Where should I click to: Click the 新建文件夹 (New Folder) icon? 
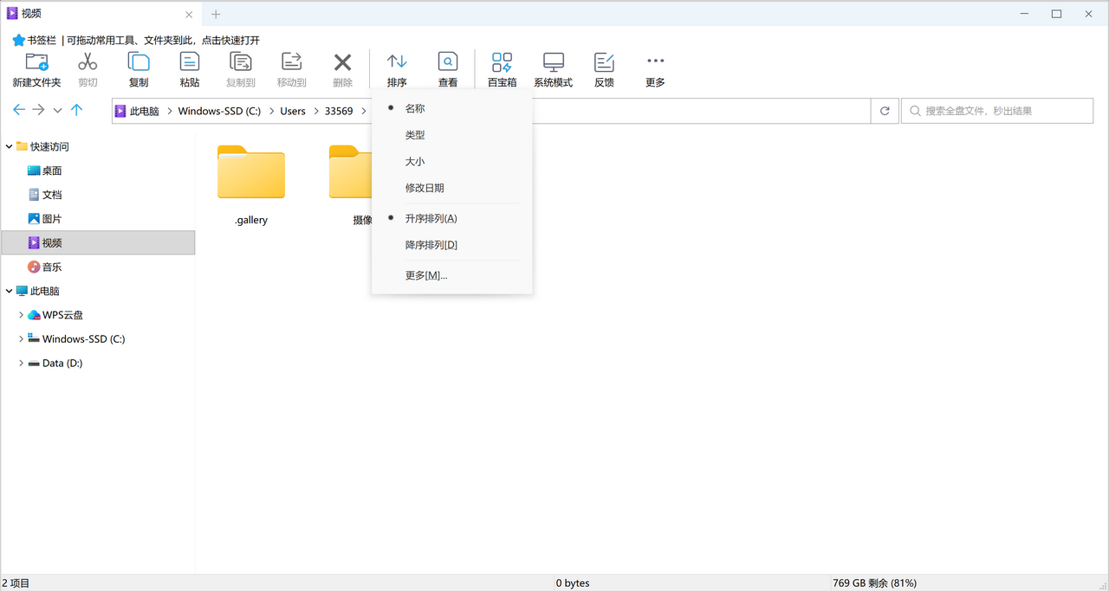pyautogui.click(x=36, y=62)
